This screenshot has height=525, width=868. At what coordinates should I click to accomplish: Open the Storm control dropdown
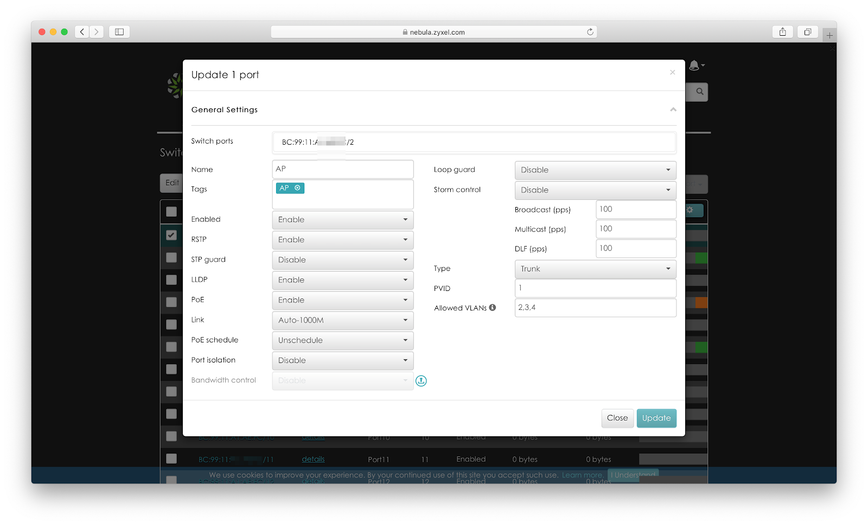[595, 190]
